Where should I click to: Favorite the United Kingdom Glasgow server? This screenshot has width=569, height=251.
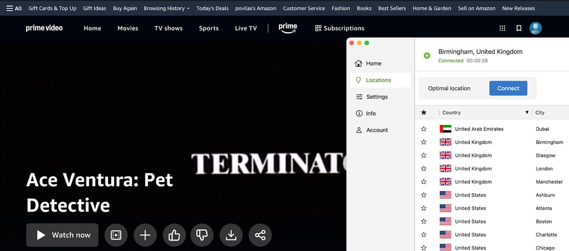click(423, 155)
